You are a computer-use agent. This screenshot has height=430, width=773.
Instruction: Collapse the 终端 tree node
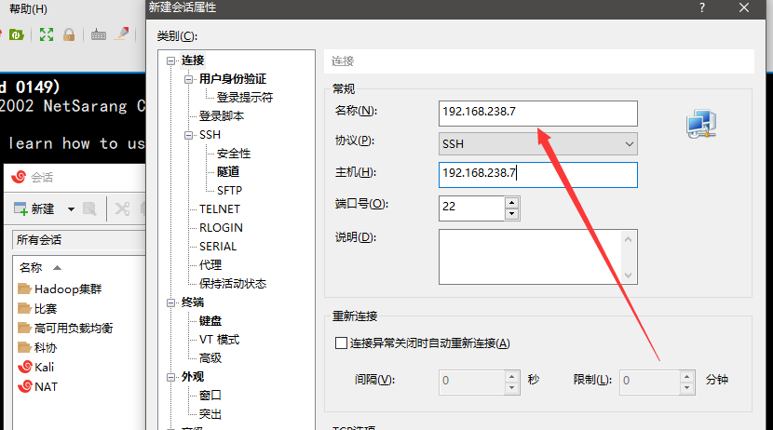[171, 302]
